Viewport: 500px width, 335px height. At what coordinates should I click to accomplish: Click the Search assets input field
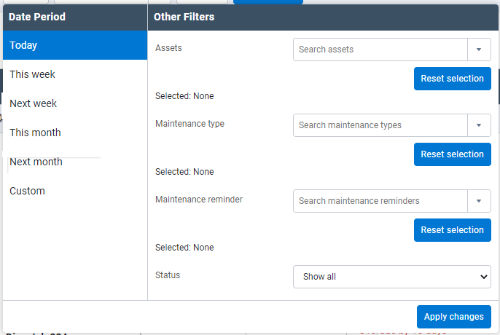pos(380,50)
